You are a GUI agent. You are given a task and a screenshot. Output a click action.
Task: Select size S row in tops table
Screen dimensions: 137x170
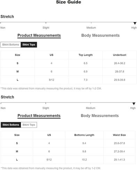68,63
